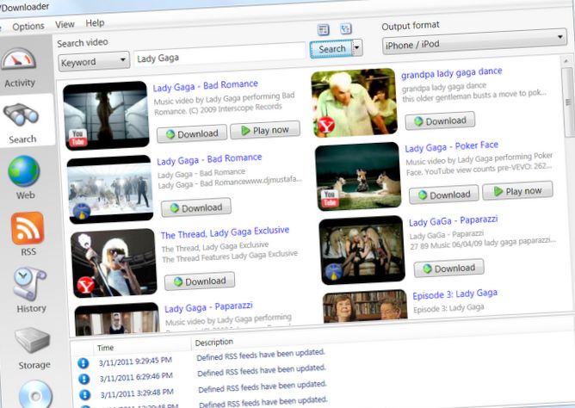The width and height of the screenshot is (575, 408).
Task: Open the RSS feeds section
Action: pyautogui.click(x=28, y=233)
